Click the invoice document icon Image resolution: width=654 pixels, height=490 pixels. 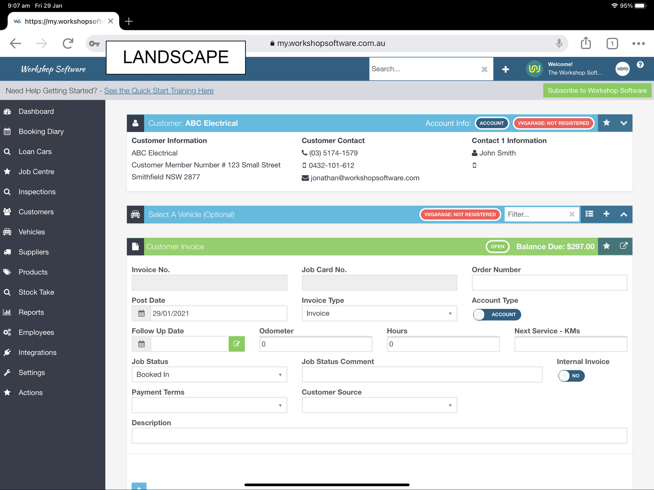pyautogui.click(x=135, y=246)
